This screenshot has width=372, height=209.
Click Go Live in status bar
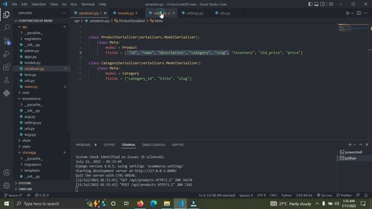324,195
